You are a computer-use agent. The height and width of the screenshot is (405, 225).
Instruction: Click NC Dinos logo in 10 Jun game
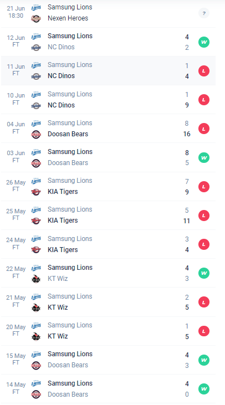coord(36,105)
